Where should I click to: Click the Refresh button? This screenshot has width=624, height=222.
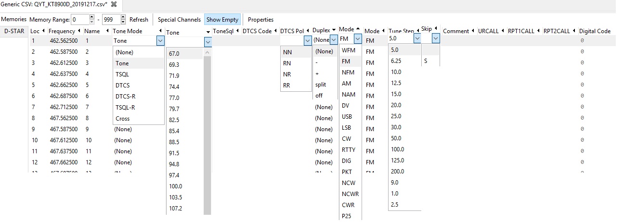(139, 20)
